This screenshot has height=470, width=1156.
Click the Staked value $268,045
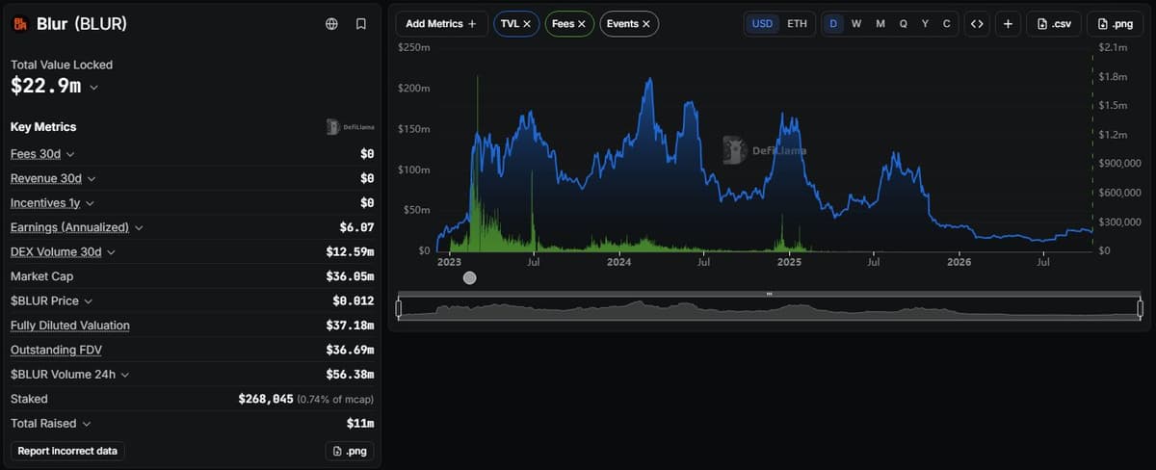(265, 399)
